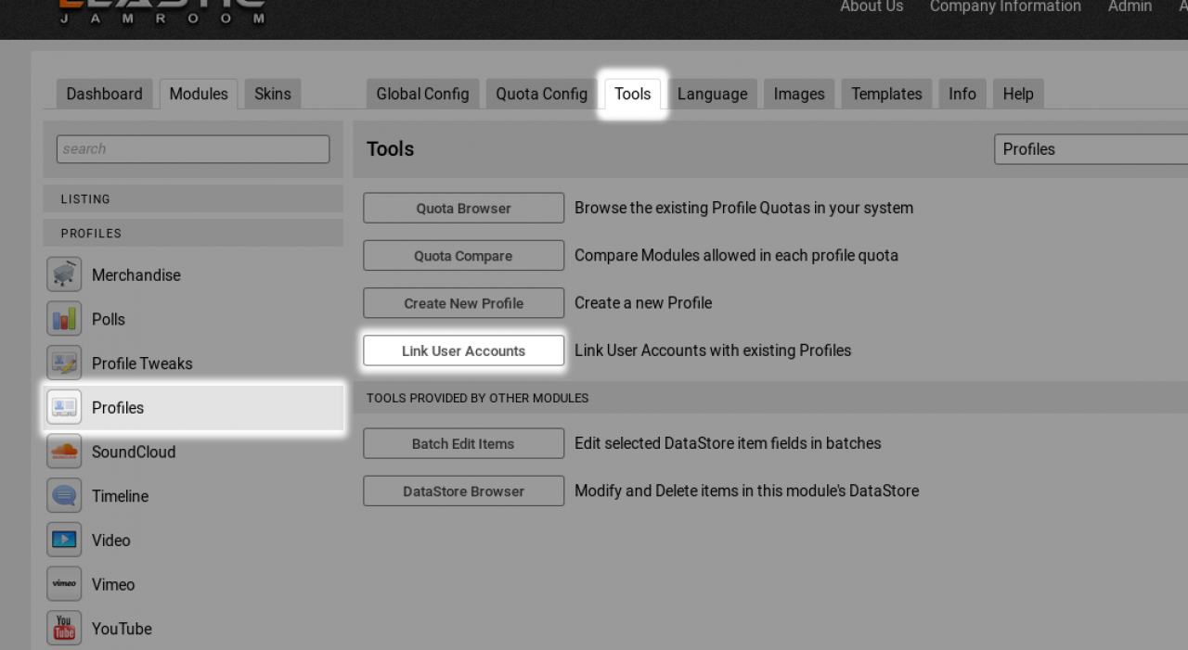Click the YouTube module icon

[64, 629]
